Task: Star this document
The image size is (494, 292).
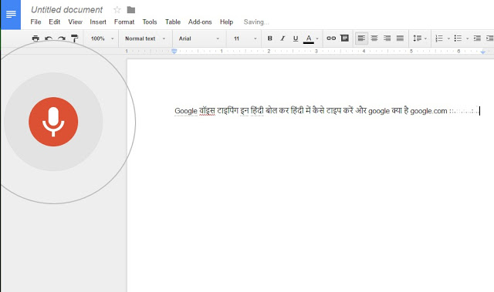Action: coord(117,10)
